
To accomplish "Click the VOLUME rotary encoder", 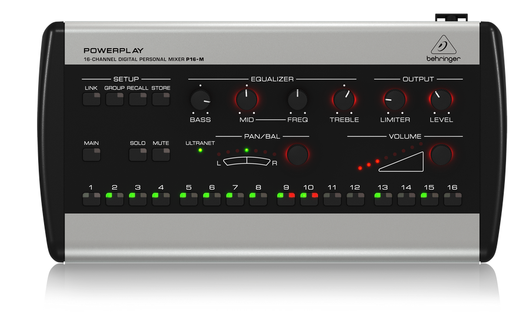I will click(x=441, y=155).
